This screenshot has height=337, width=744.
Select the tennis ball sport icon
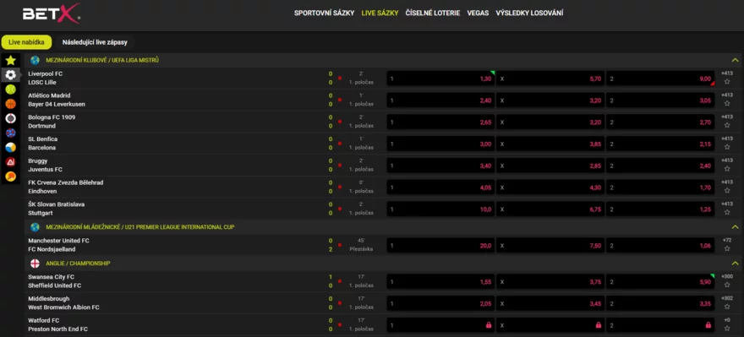(x=10, y=90)
